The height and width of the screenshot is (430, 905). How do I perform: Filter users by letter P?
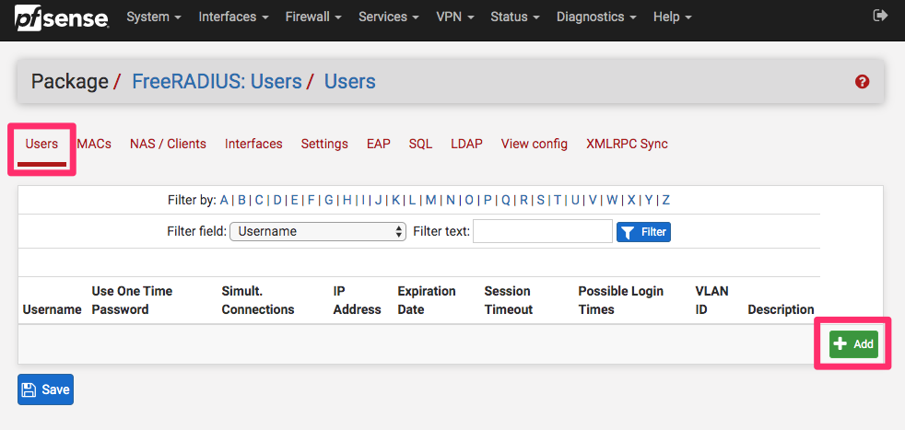[488, 201]
